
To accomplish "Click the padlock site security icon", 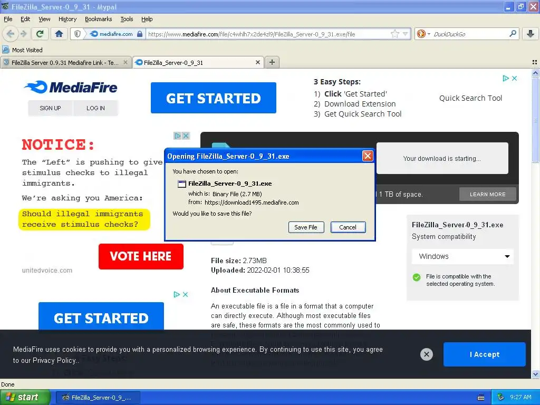I will tap(139, 34).
